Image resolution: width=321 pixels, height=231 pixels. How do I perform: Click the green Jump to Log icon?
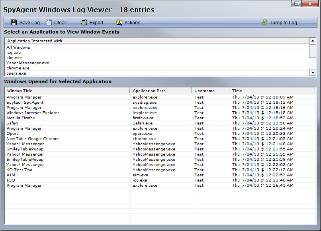(x=265, y=23)
